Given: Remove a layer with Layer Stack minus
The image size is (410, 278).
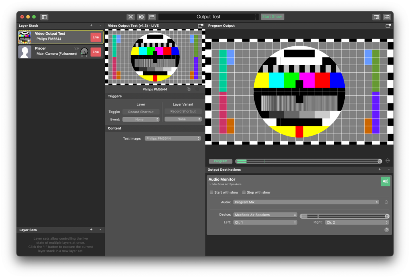Looking at the screenshot, I should click(x=100, y=25).
